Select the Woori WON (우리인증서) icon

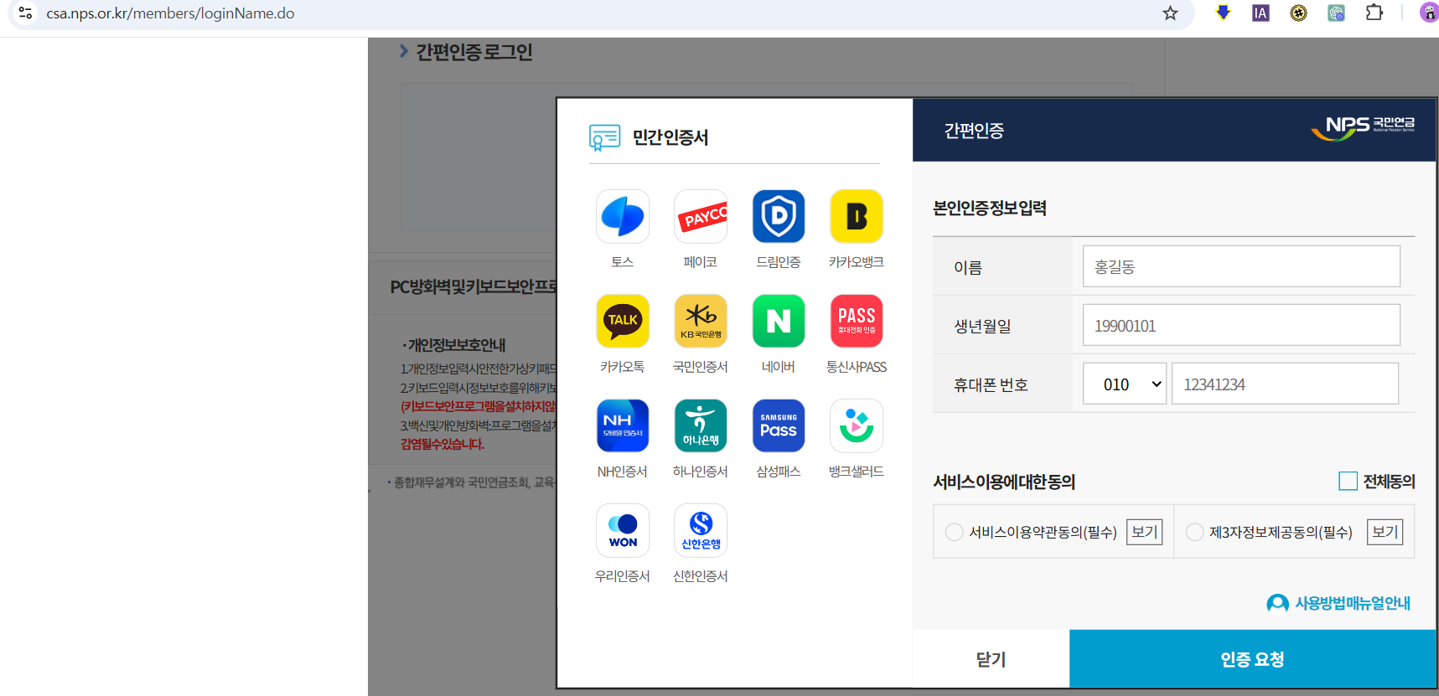623,530
